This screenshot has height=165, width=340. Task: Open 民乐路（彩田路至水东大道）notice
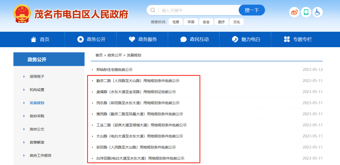pos(138,103)
